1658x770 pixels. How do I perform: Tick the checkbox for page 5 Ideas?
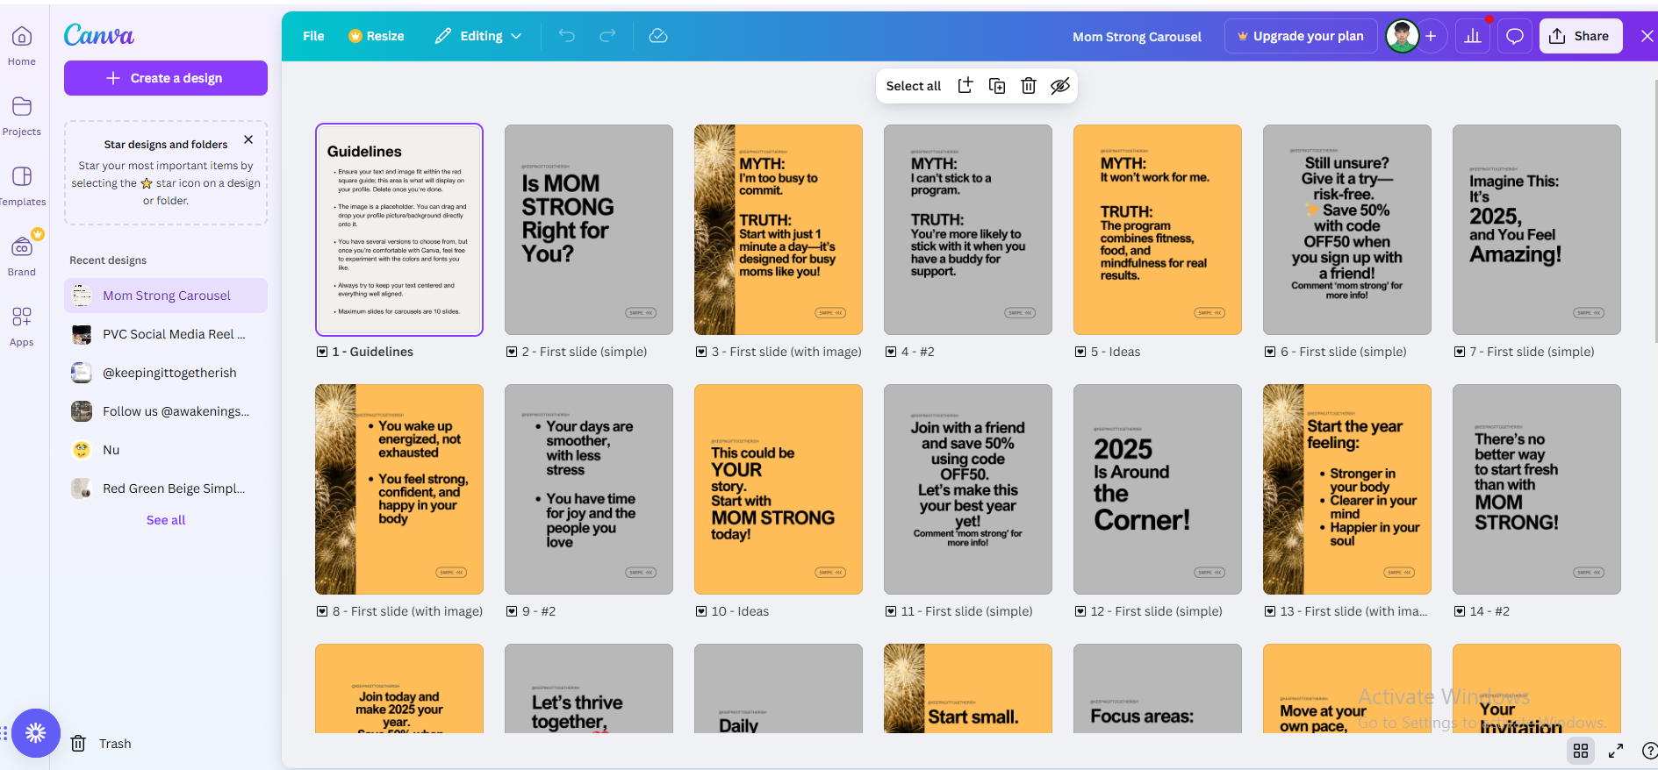1080,352
